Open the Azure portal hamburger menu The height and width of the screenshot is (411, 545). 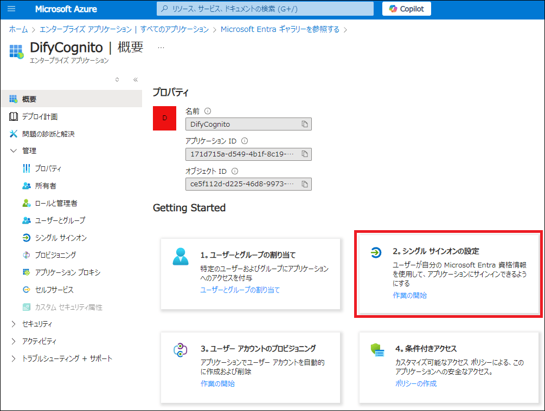[x=12, y=9]
